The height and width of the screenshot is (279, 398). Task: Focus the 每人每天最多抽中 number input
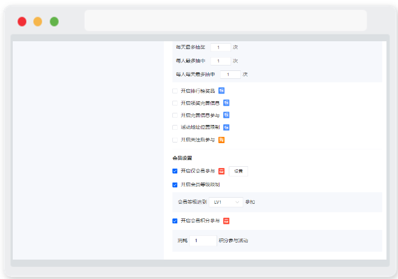click(231, 75)
